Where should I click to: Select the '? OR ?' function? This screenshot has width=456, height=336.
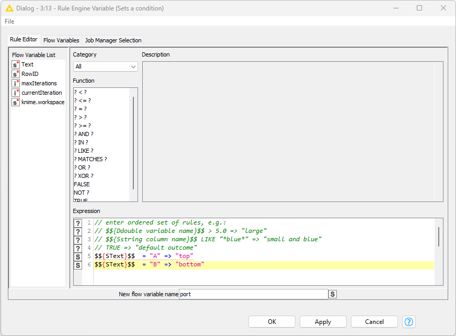point(82,167)
